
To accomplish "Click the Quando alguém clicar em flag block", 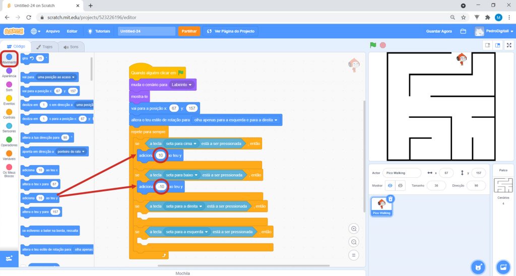I will [x=157, y=73].
